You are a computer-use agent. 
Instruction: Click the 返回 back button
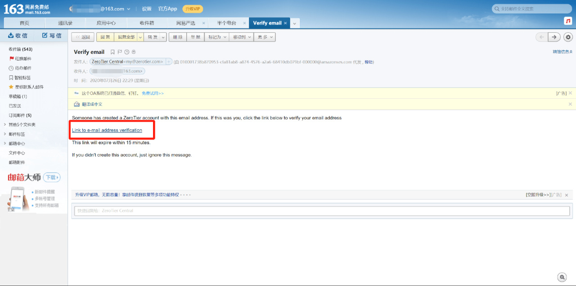(83, 37)
